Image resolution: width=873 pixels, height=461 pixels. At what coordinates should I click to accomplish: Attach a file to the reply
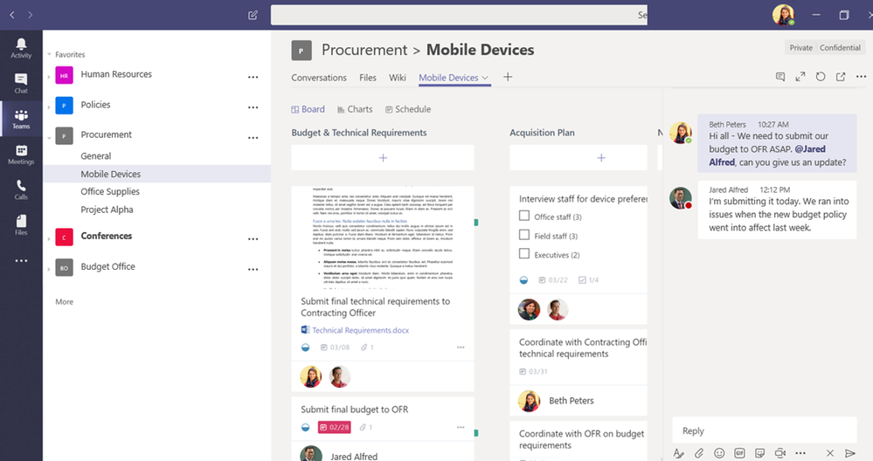[699, 453]
